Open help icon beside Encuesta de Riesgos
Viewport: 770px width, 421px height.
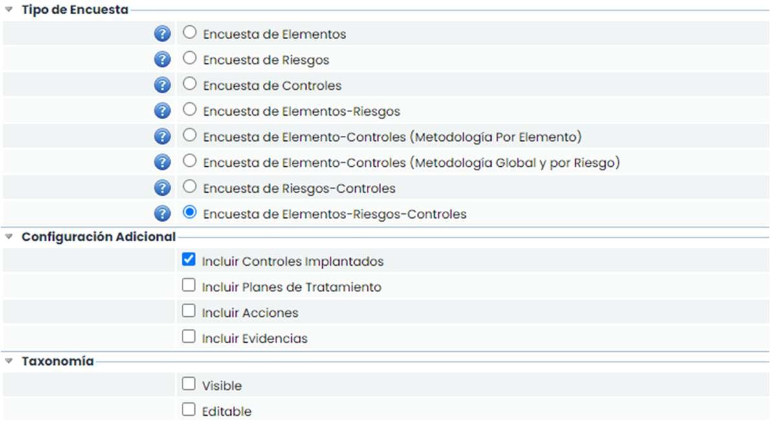click(x=162, y=59)
